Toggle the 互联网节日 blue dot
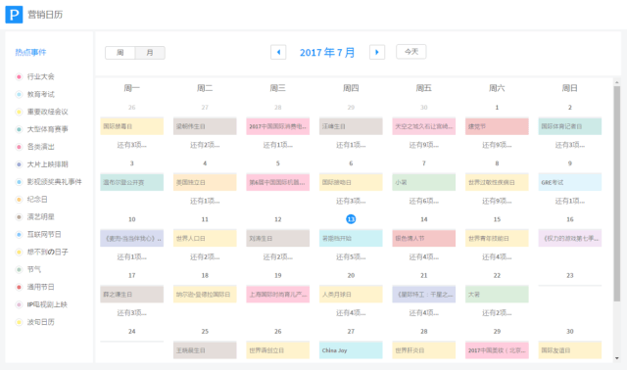The height and width of the screenshot is (370, 627). tap(19, 235)
